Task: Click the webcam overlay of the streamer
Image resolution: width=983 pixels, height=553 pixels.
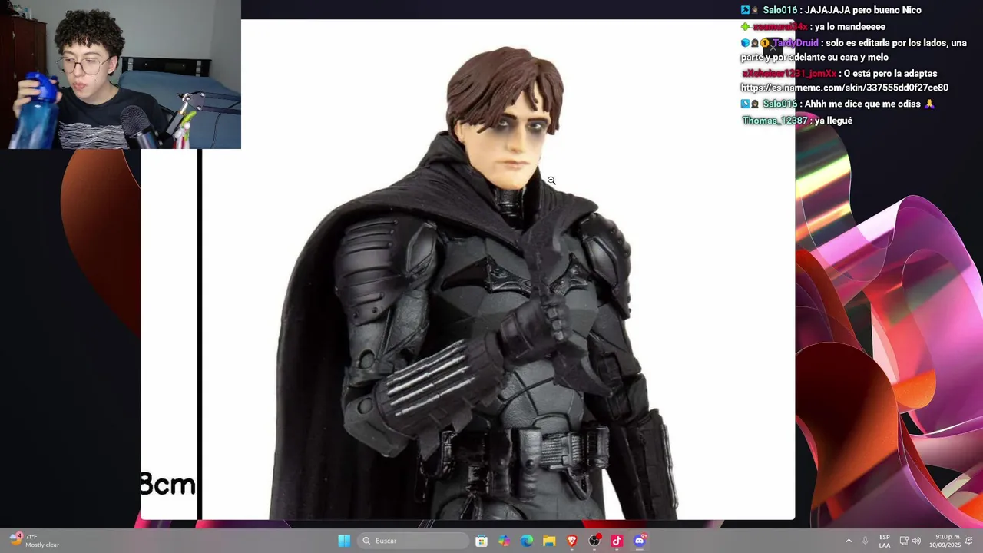Action: tap(121, 75)
